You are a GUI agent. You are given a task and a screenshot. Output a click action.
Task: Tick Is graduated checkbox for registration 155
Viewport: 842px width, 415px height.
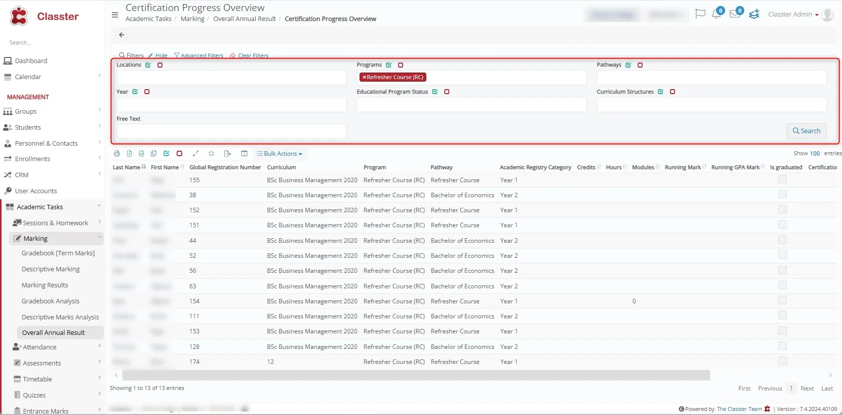click(x=782, y=179)
